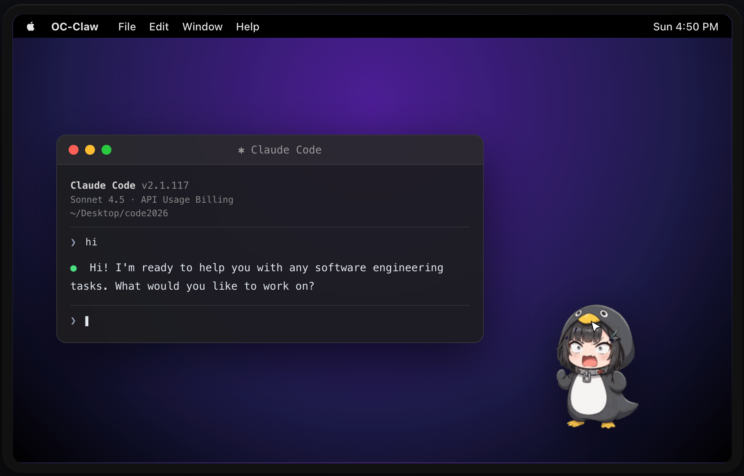This screenshot has height=476, width=744.
Task: Click the prompt chevron next to "hi"
Action: tap(73, 243)
